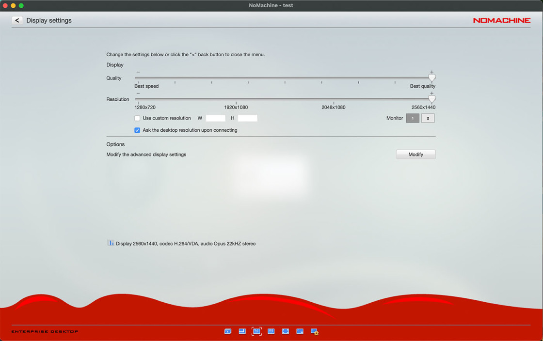543x341 pixels.
Task: Uncheck 'Ask the desktop resolution upon connecting'
Action: coord(137,130)
